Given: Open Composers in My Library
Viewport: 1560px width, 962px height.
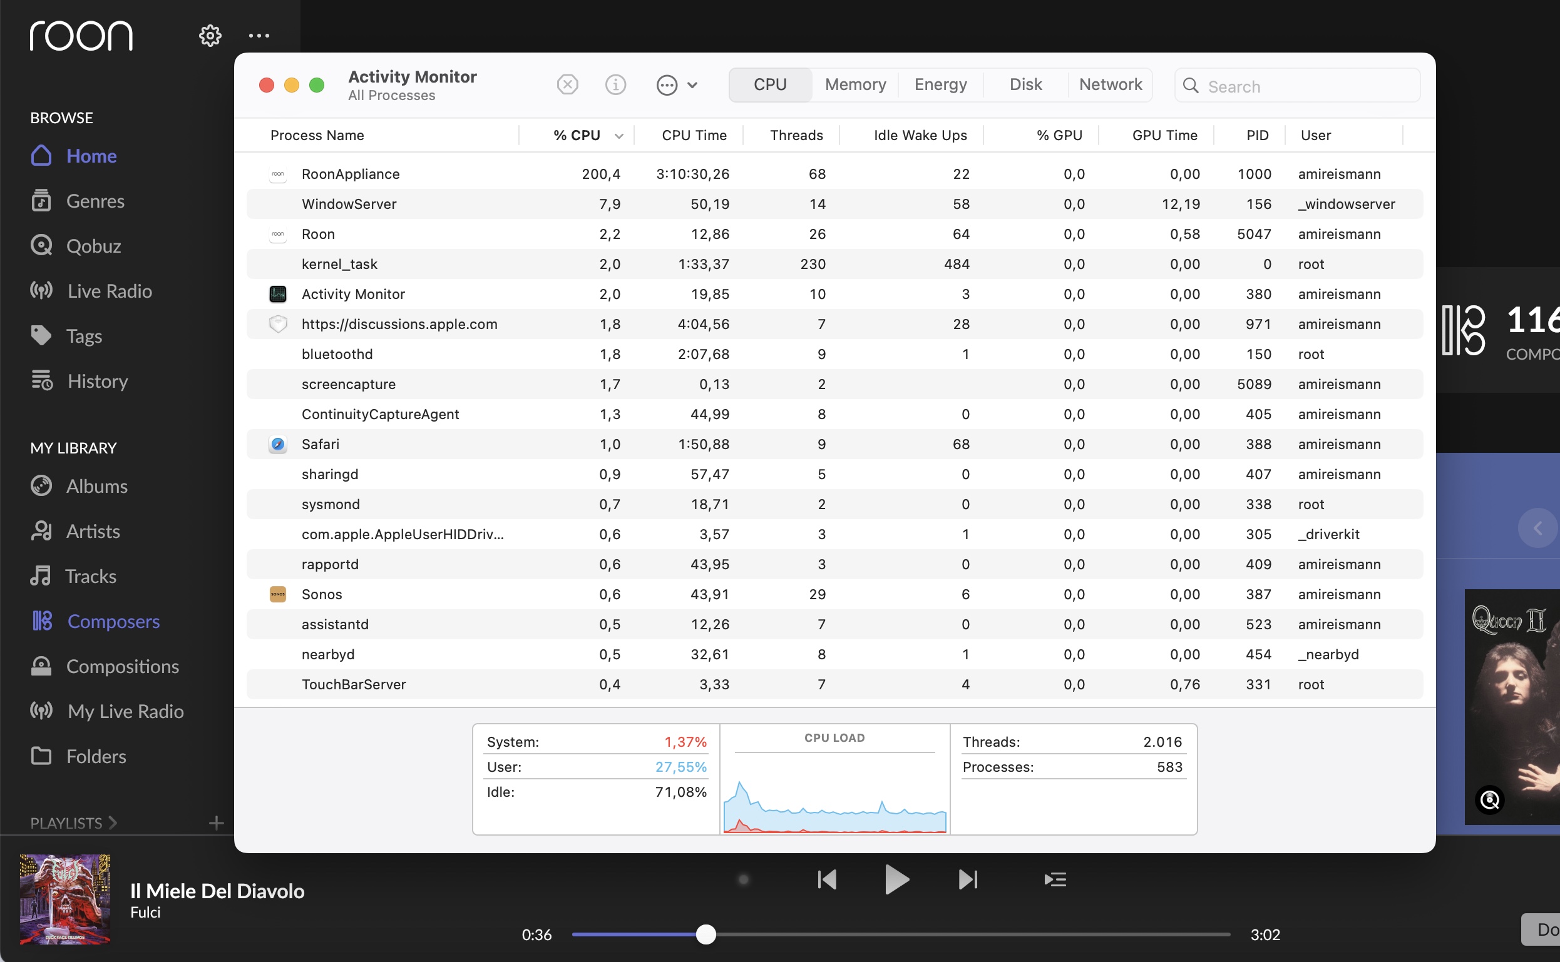Looking at the screenshot, I should pos(96,621).
